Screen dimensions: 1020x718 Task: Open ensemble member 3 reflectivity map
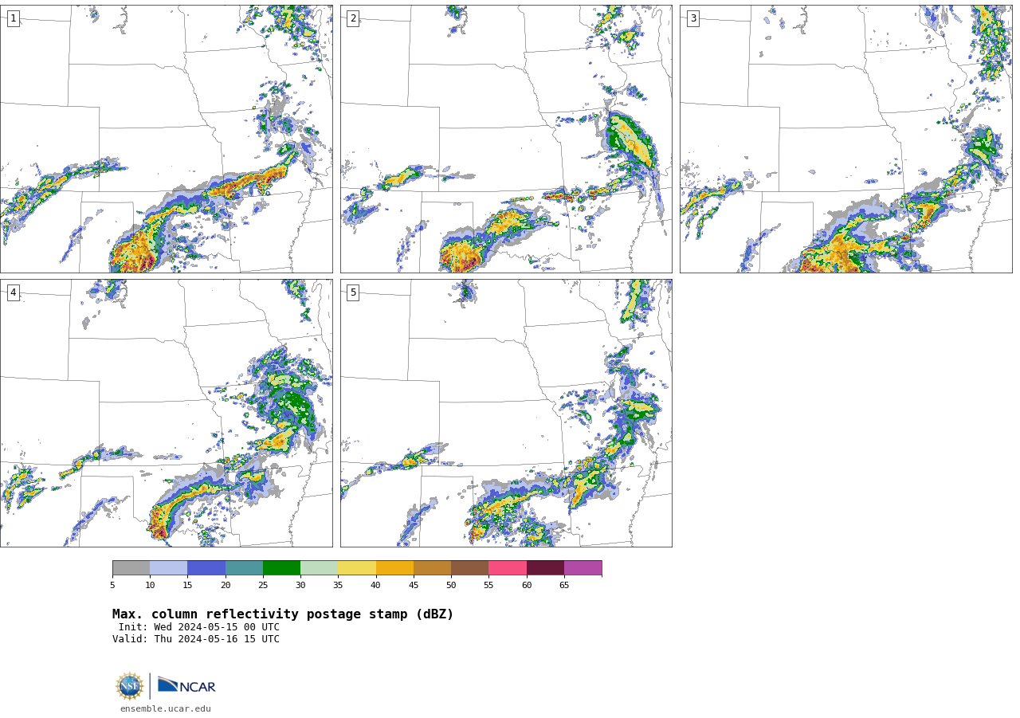(845, 139)
